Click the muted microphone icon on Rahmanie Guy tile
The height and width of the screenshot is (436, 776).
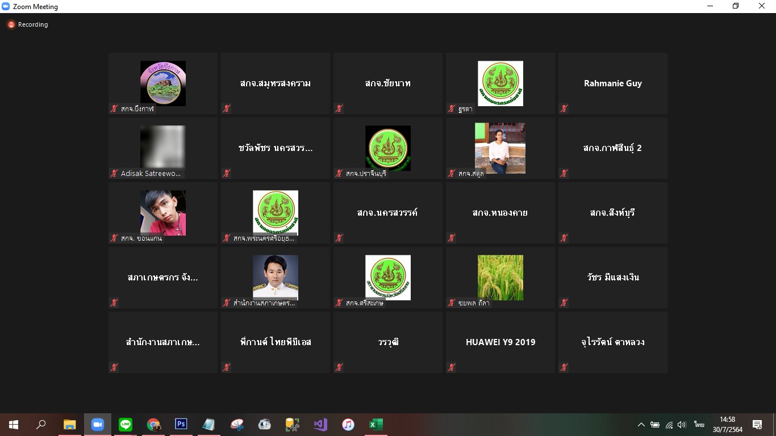tap(564, 108)
